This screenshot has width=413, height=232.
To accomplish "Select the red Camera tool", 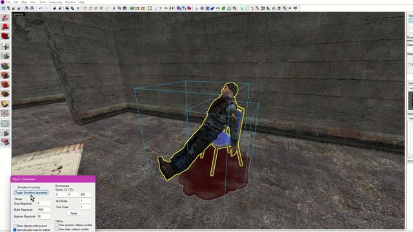I will [x=5, y=36].
